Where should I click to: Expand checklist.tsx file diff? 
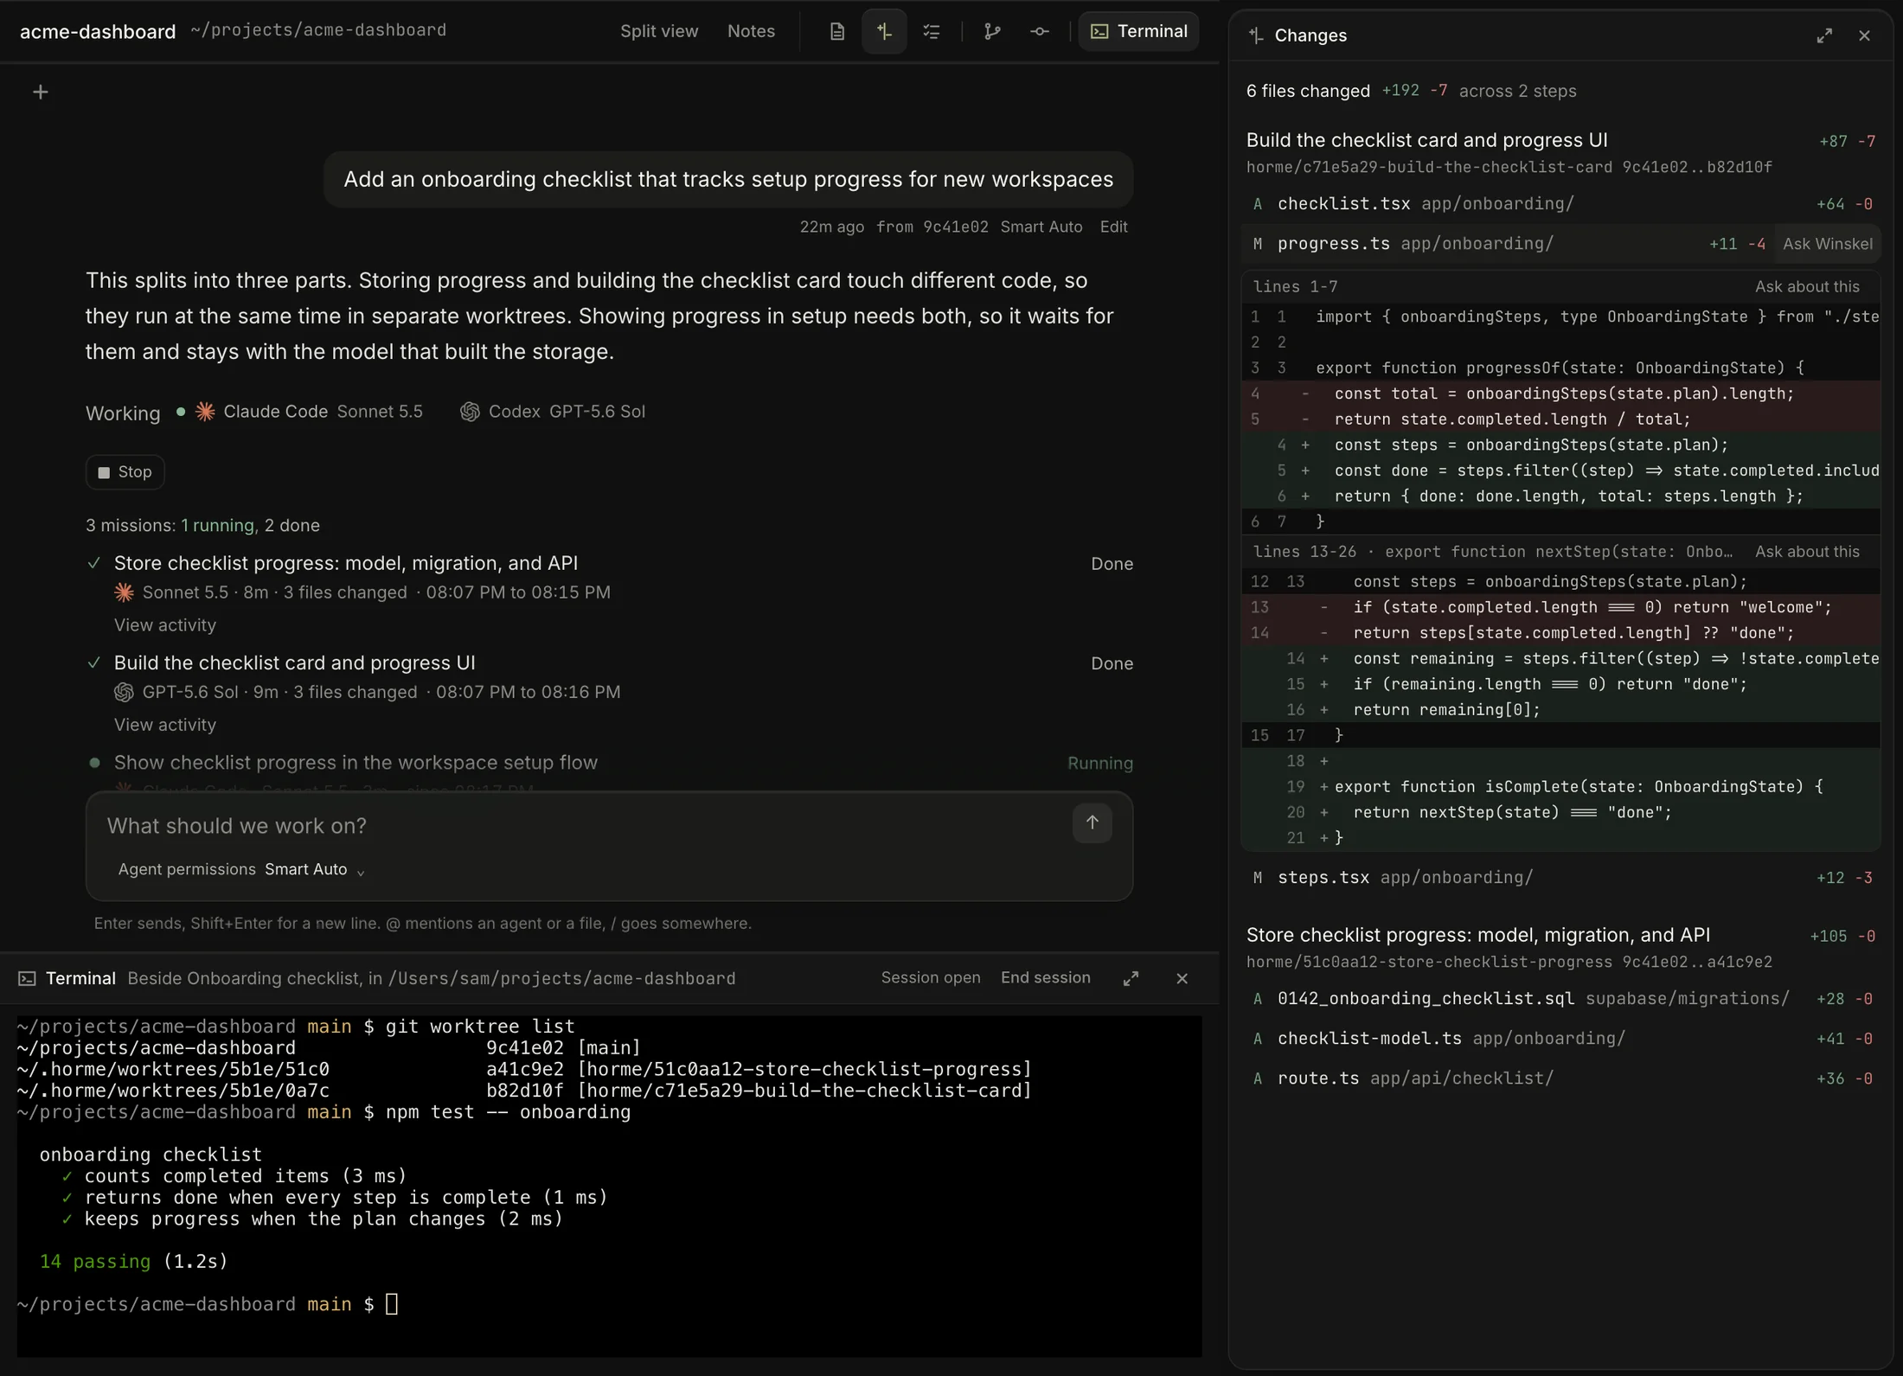tap(1561, 204)
